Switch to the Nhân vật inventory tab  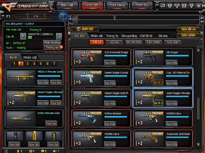tap(97, 36)
